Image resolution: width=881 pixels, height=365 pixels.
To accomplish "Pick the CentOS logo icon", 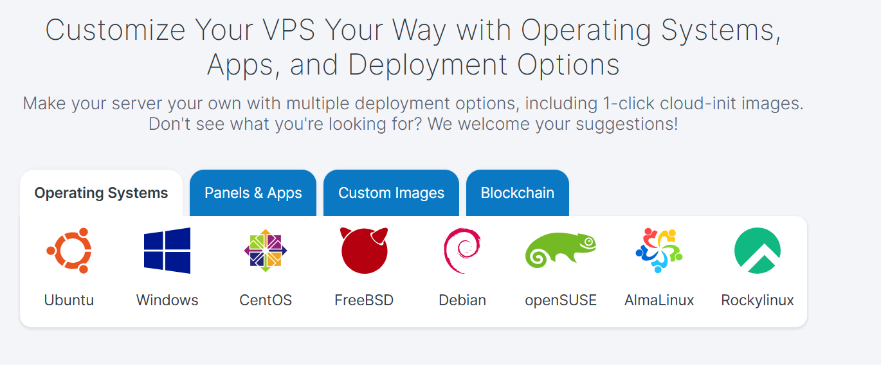I will pos(266,251).
